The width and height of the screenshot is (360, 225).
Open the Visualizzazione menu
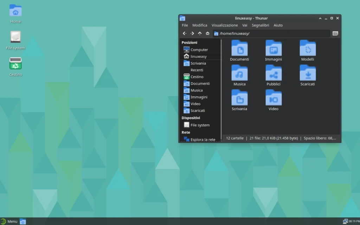225,25
